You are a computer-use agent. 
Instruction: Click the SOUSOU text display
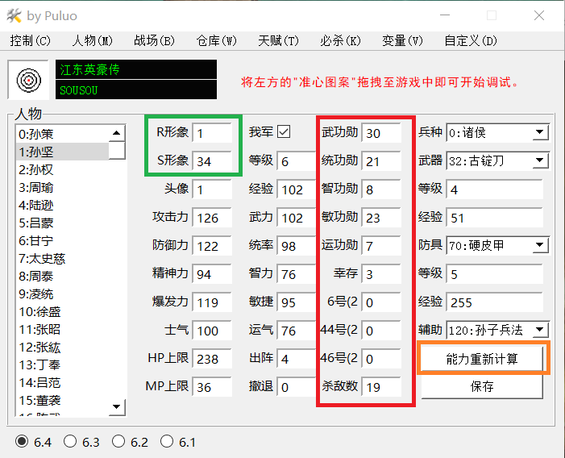(x=136, y=90)
